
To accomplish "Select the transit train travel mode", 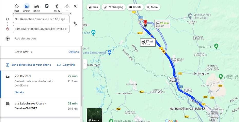I will point(47,6).
